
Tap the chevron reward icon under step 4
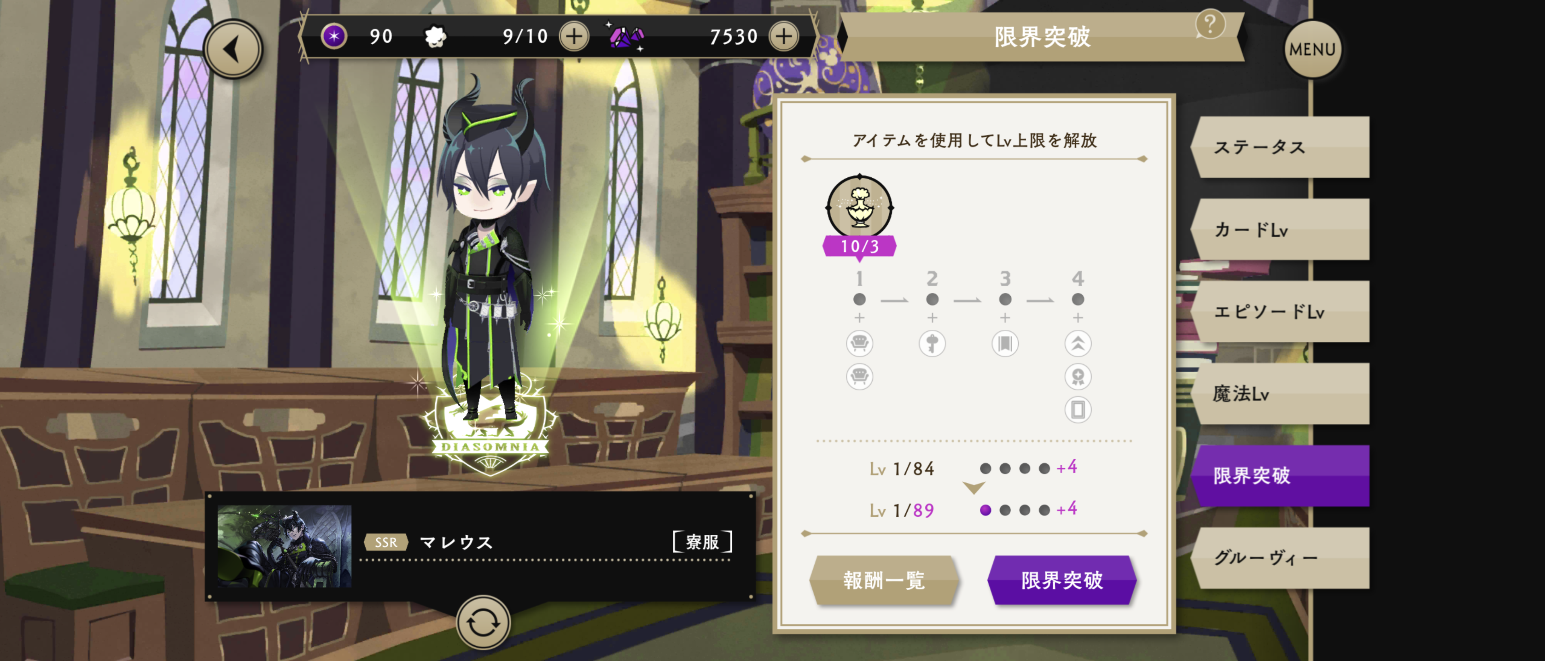(x=1078, y=344)
